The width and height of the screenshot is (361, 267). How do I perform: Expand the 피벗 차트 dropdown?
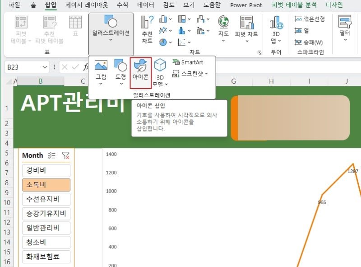click(246, 41)
